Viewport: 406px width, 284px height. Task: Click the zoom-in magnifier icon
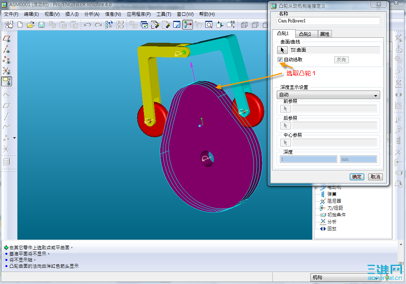[x=209, y=25]
